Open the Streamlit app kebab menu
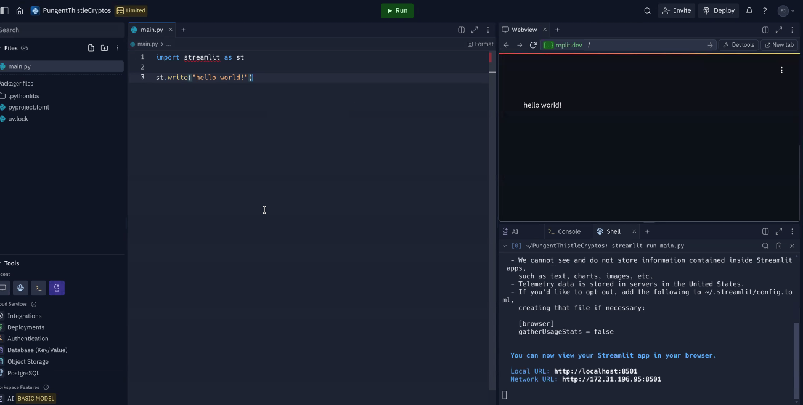Image resolution: width=803 pixels, height=405 pixels. click(781, 70)
